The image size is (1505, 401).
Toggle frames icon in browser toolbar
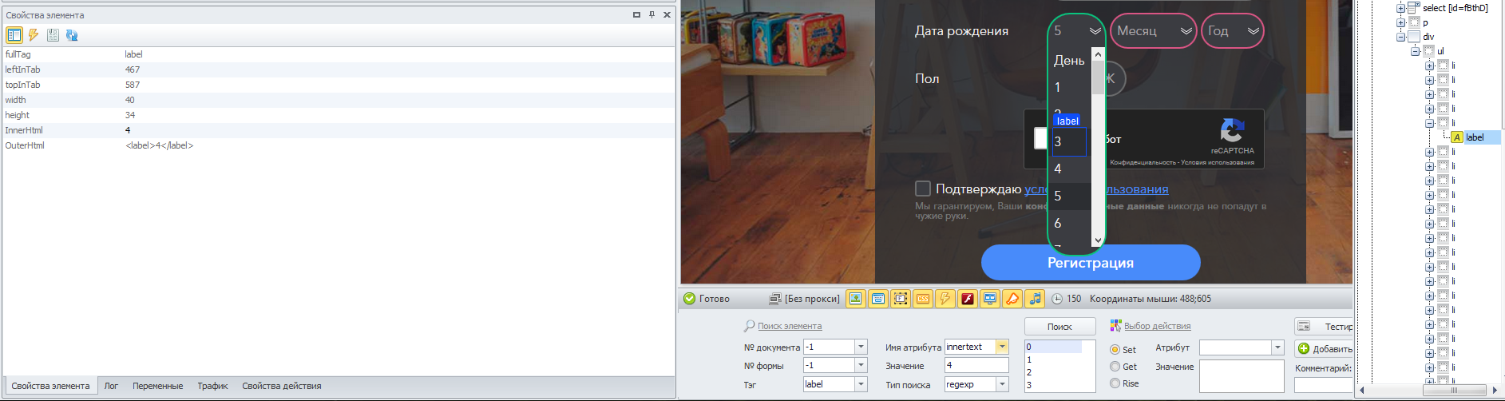(x=901, y=299)
